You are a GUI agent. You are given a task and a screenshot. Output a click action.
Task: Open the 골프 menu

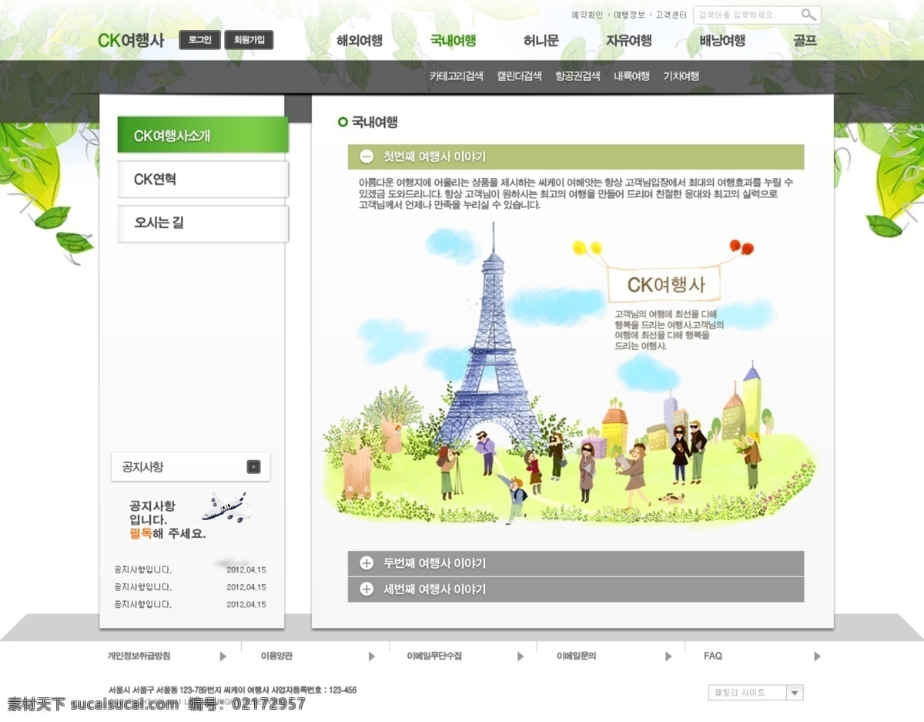pos(805,41)
